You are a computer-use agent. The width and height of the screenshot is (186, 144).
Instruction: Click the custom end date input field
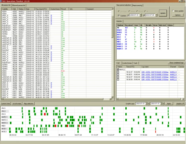click(x=150, y=15)
